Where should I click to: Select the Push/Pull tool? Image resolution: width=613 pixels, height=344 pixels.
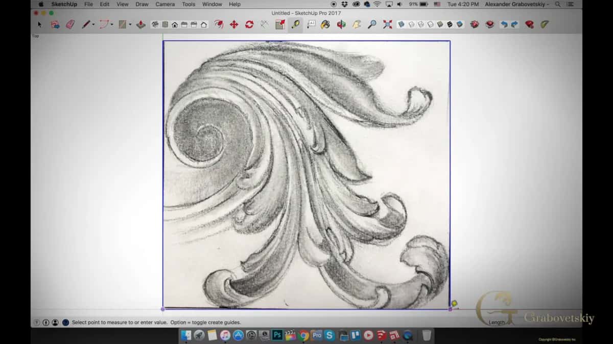pos(141,24)
